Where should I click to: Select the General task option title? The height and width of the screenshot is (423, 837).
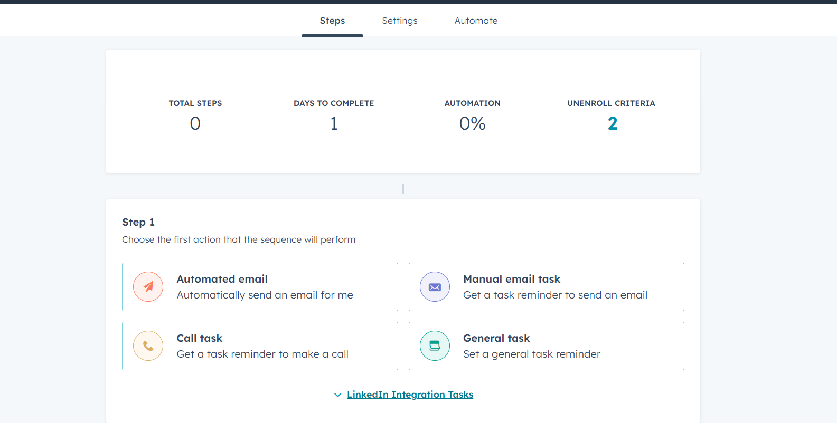[x=496, y=338]
